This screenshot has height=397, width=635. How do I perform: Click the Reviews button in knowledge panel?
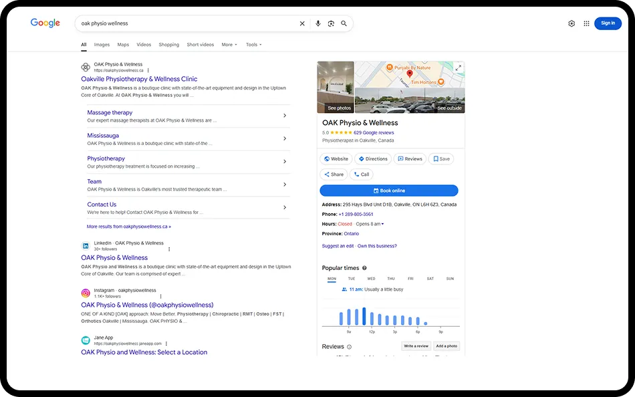point(410,159)
